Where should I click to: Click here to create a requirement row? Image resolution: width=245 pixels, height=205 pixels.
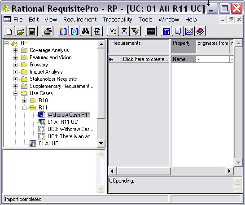tap(139, 59)
